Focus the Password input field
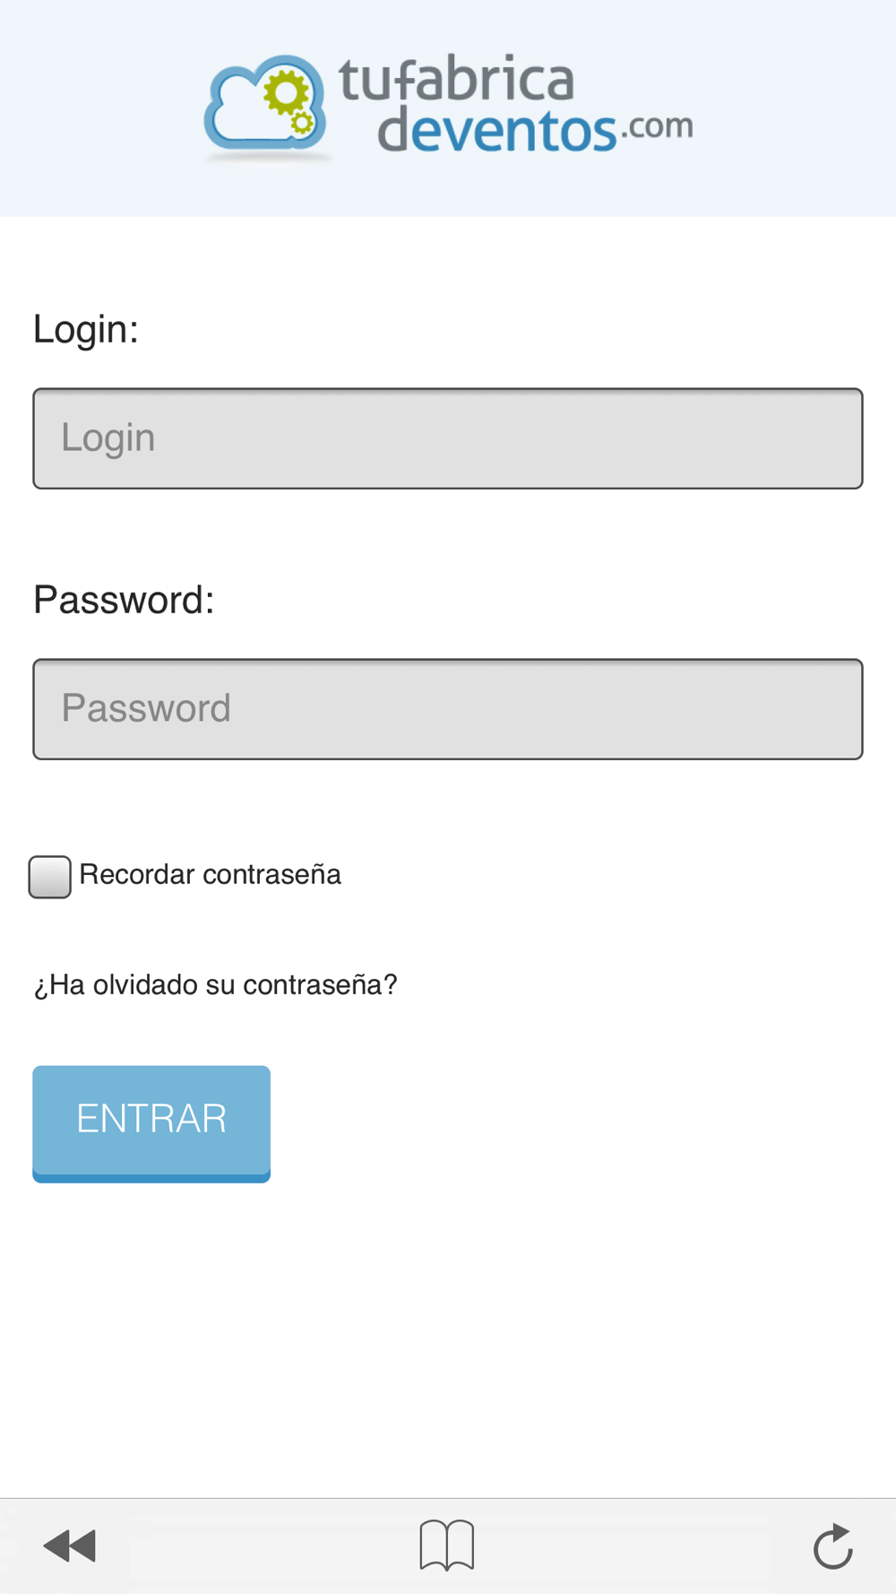This screenshot has height=1594, width=896. click(448, 709)
